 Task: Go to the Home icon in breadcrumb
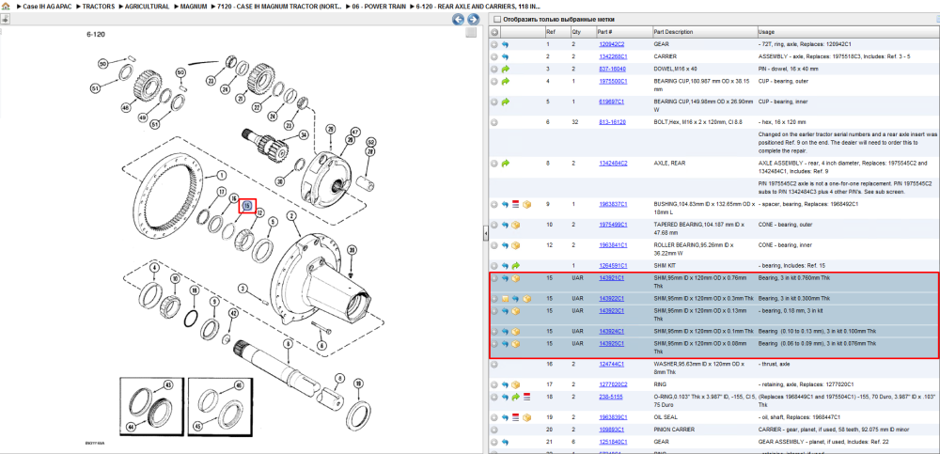[6, 6]
